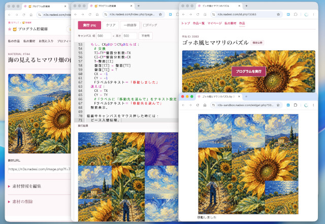The width and height of the screenshot is (325, 224).
Task: Open Chrome menu dots in widget.php window
Action: [x=313, y=105]
